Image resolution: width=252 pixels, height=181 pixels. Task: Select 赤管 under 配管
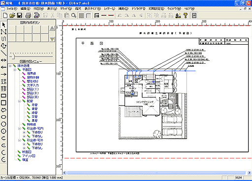click(x=34, y=105)
